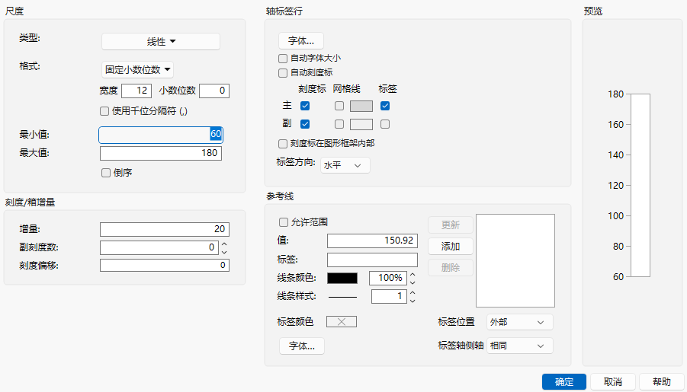Click 副 网格线 color swatch
Screen dimensions: 687x392
click(x=361, y=124)
